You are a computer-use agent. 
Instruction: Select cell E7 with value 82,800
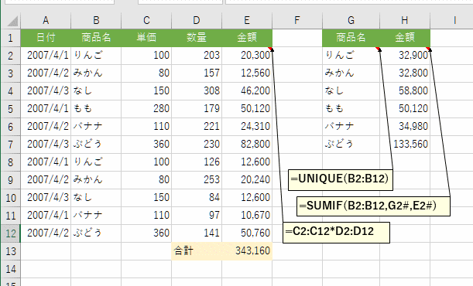click(x=247, y=145)
